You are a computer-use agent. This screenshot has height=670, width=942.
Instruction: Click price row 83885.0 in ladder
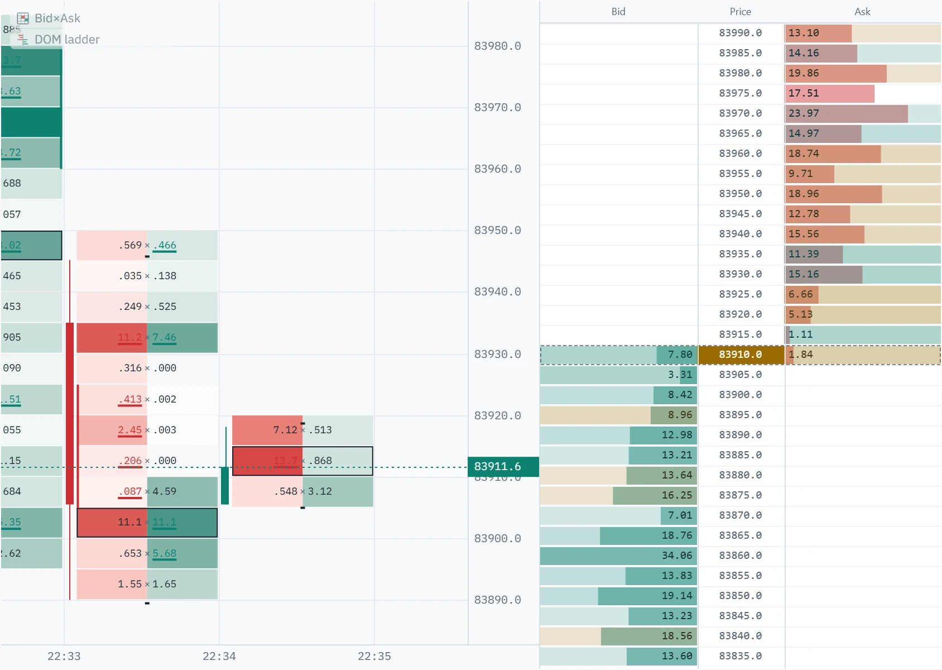point(741,455)
